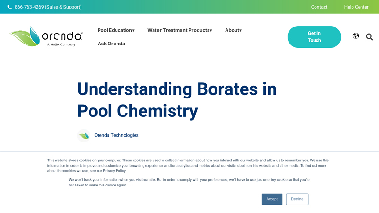Screen dimensions: 379x213
Task: Expand the Water Treatment Products dropdown
Action: pos(180,30)
